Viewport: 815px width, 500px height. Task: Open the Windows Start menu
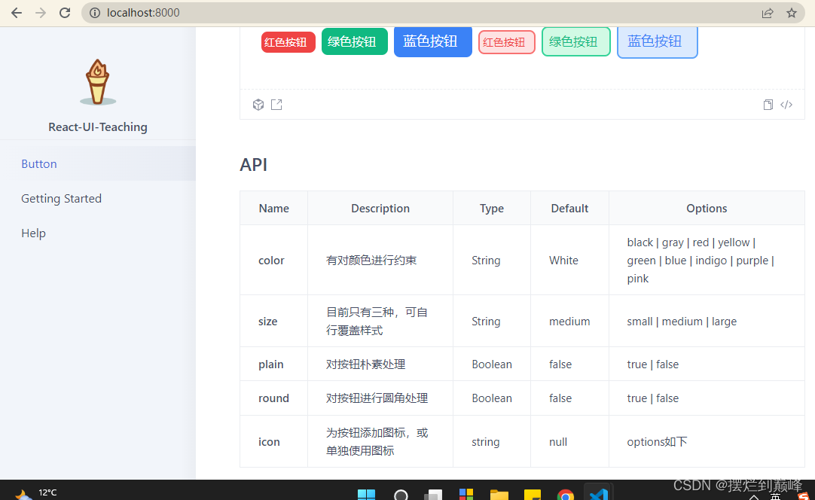coord(366,494)
